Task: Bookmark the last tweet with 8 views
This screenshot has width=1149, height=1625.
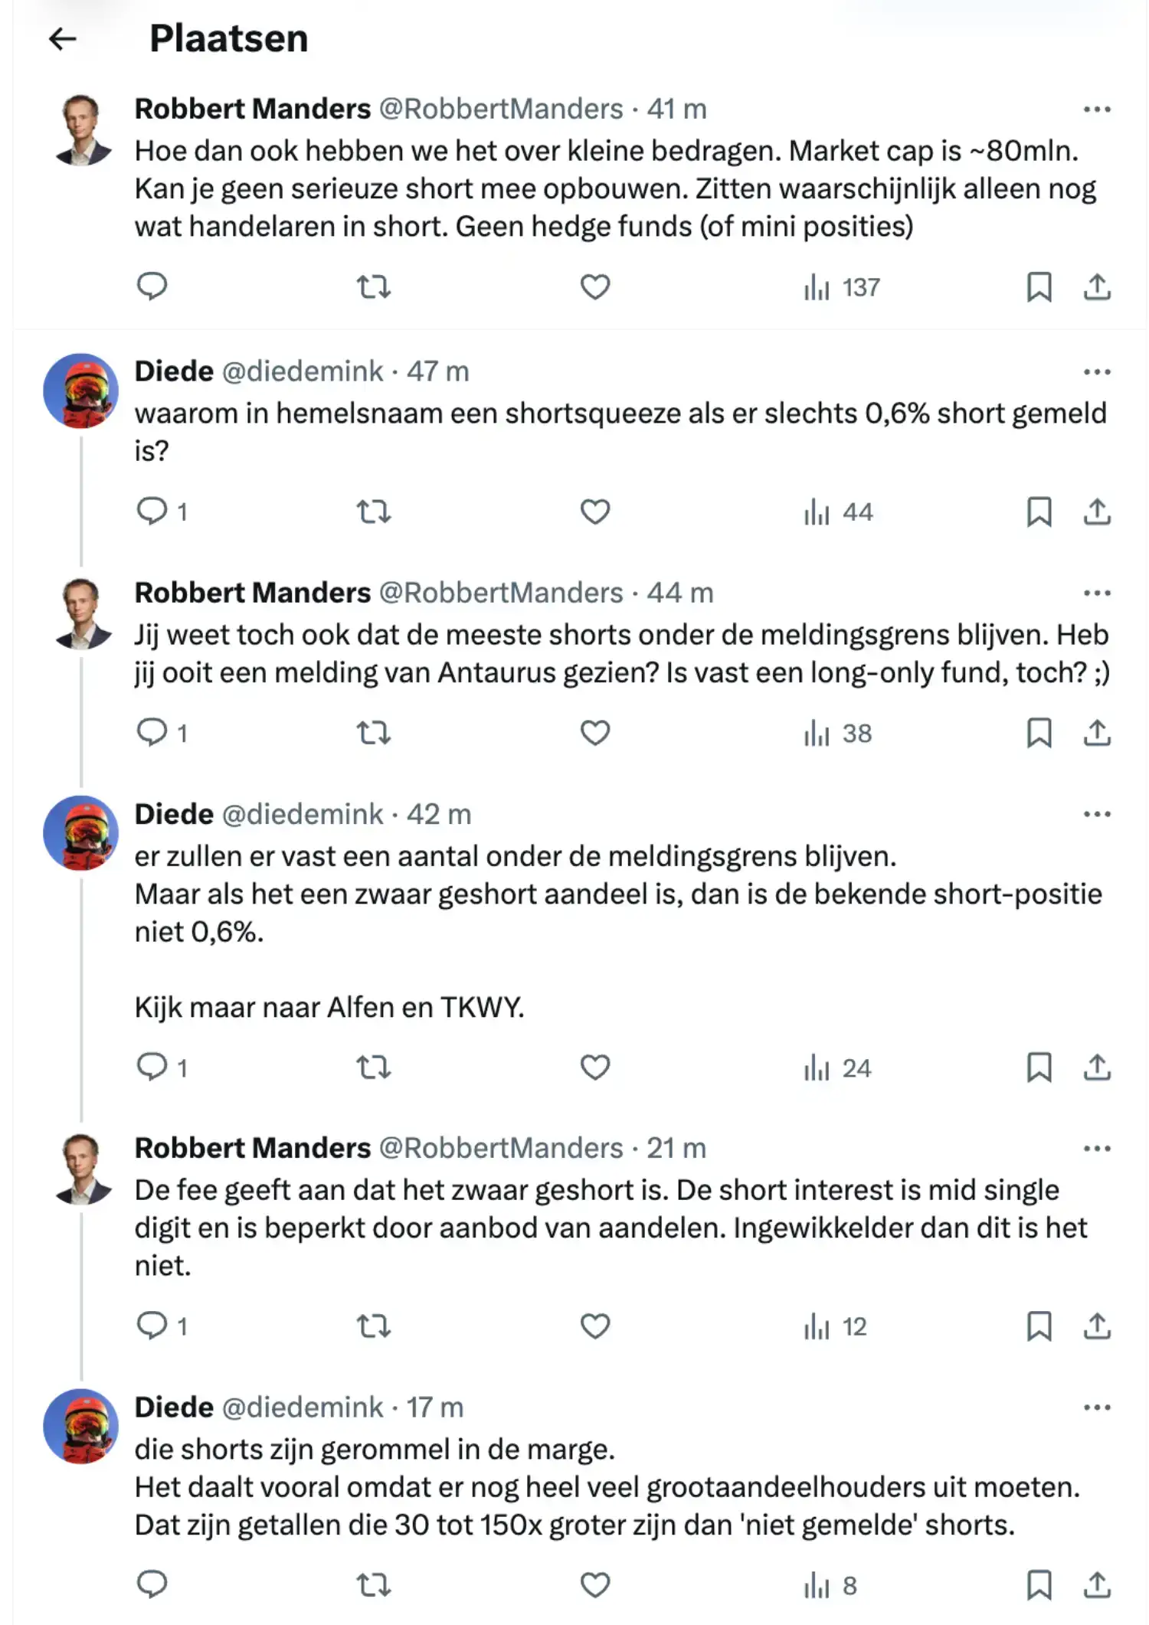Action: tap(1039, 1585)
